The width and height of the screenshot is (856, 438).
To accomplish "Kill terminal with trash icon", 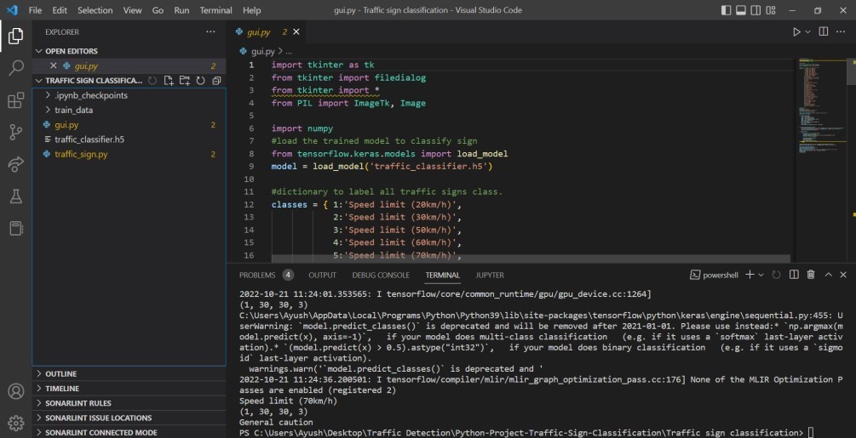I will 811,275.
